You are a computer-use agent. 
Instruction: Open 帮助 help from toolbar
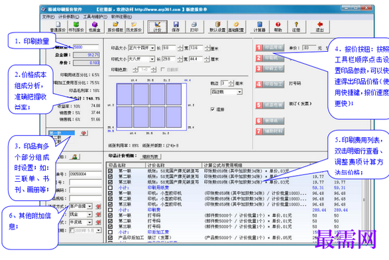coord(278,27)
